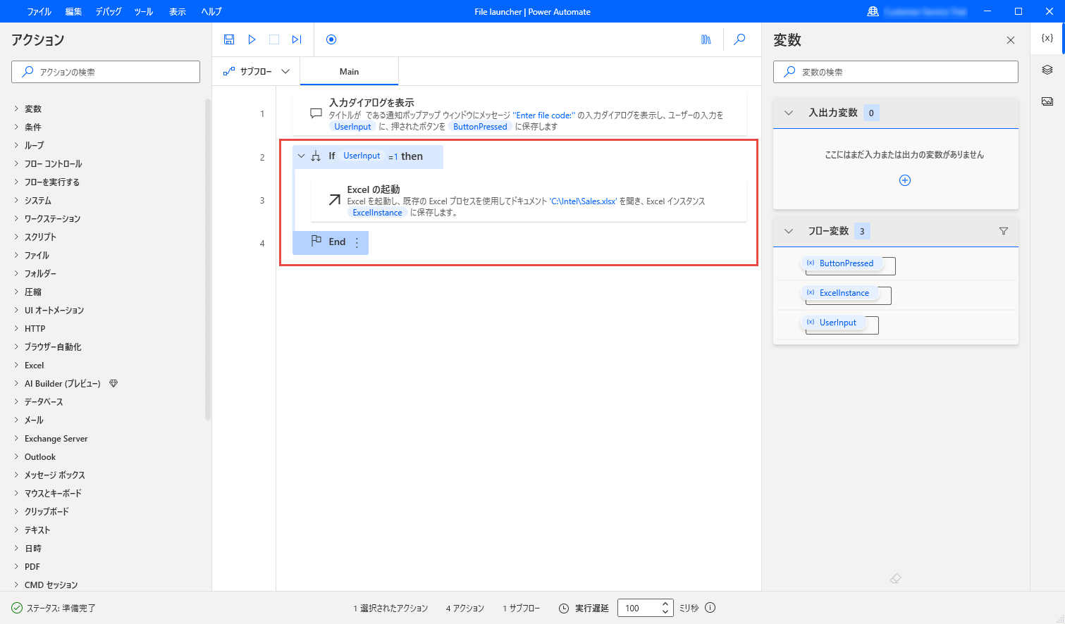Click the 実行遅延 value field
Image resolution: width=1065 pixels, height=624 pixels.
coord(639,608)
